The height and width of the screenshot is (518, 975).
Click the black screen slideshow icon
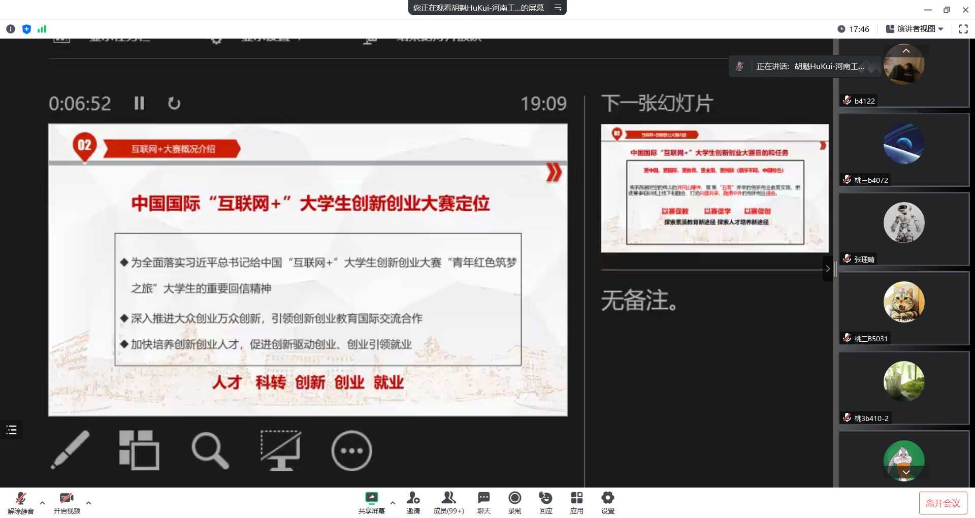click(x=280, y=450)
